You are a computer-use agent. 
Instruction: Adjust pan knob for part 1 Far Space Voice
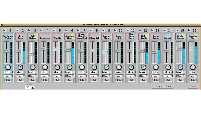pyautogui.click(x=8, y=67)
